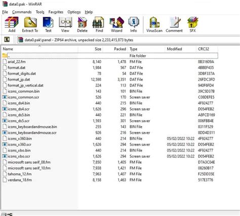This screenshot has width=240, height=216.
Task: Click the icons_x360.scr file icon
Action: tap(5, 145)
